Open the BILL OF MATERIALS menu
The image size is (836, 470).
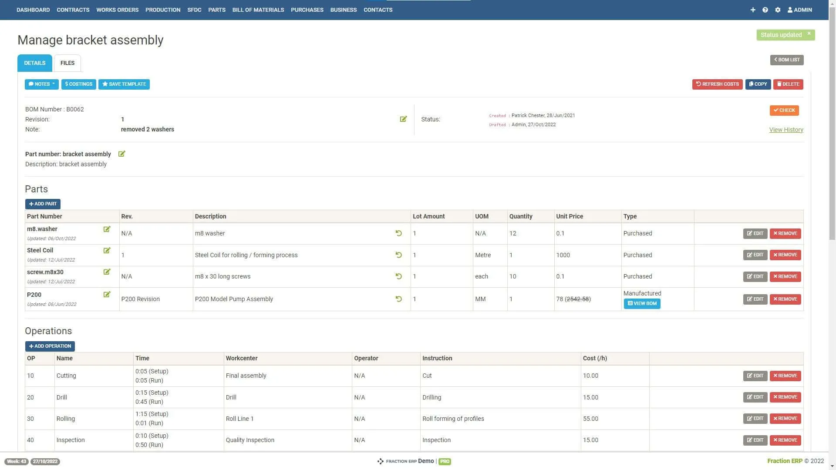258,10
